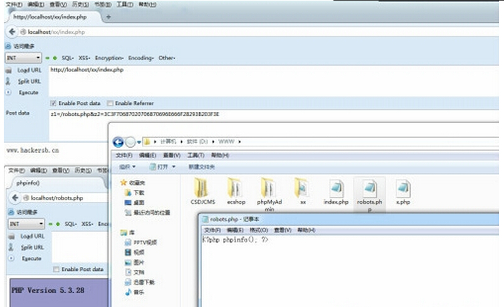Go back in the index.php browser window
The width and height of the screenshot is (504, 307).
pyautogui.click(x=13, y=31)
